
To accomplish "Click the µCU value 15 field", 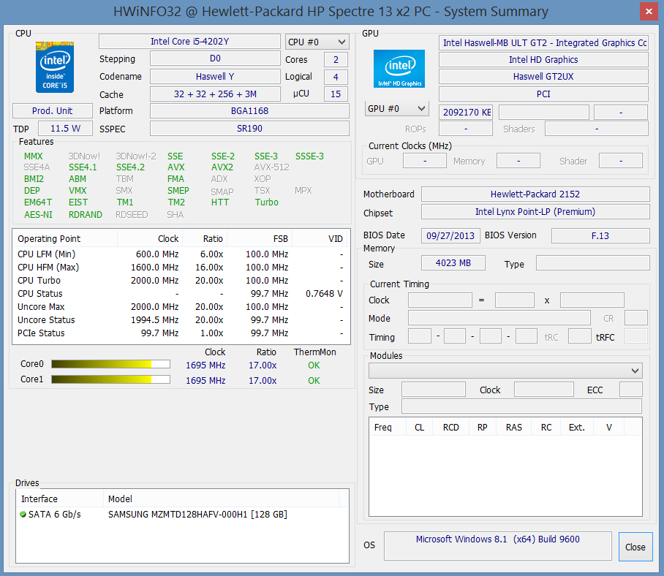I will click(x=336, y=94).
